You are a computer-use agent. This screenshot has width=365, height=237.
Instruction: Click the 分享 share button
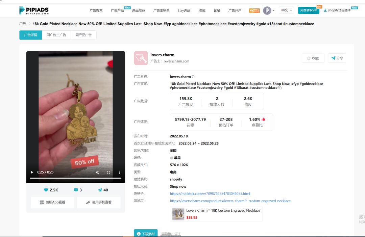[337, 58]
